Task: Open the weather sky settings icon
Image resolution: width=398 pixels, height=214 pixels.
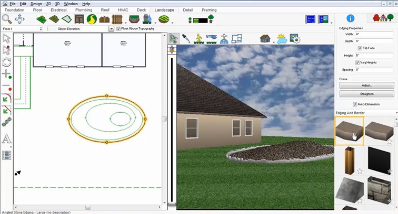Action: [x=281, y=38]
